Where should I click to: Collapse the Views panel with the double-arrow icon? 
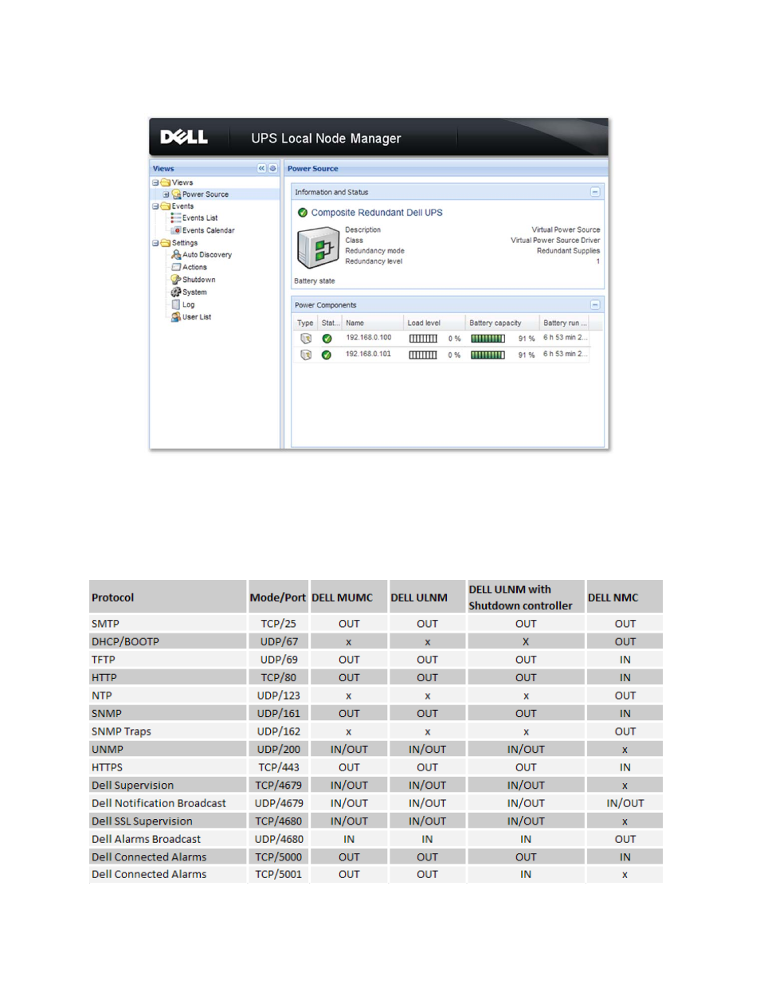(261, 168)
